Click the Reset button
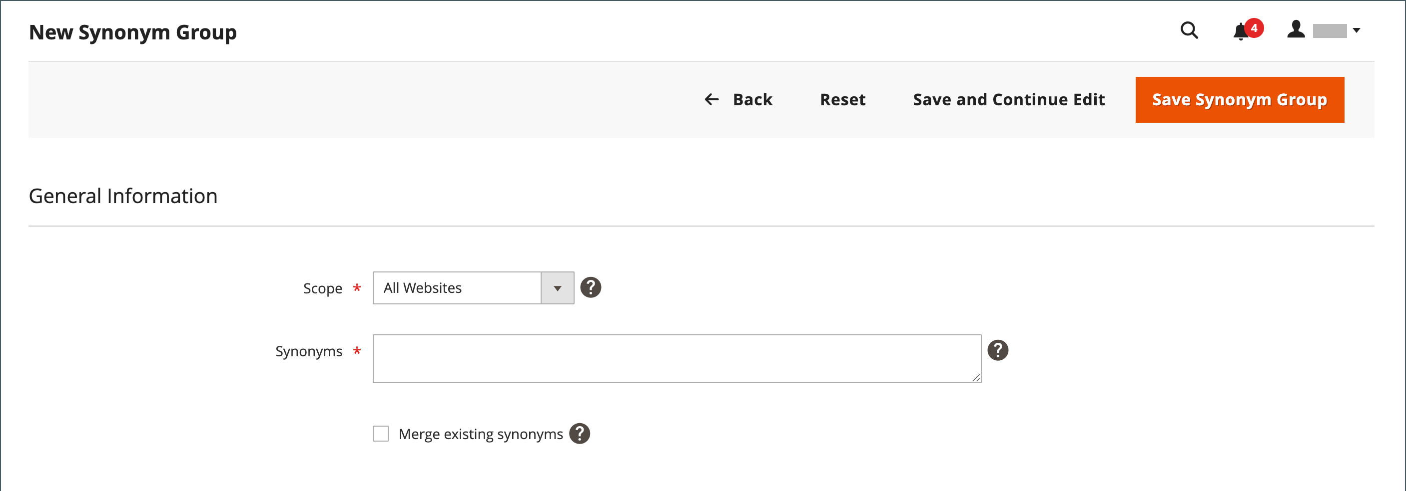 (842, 100)
